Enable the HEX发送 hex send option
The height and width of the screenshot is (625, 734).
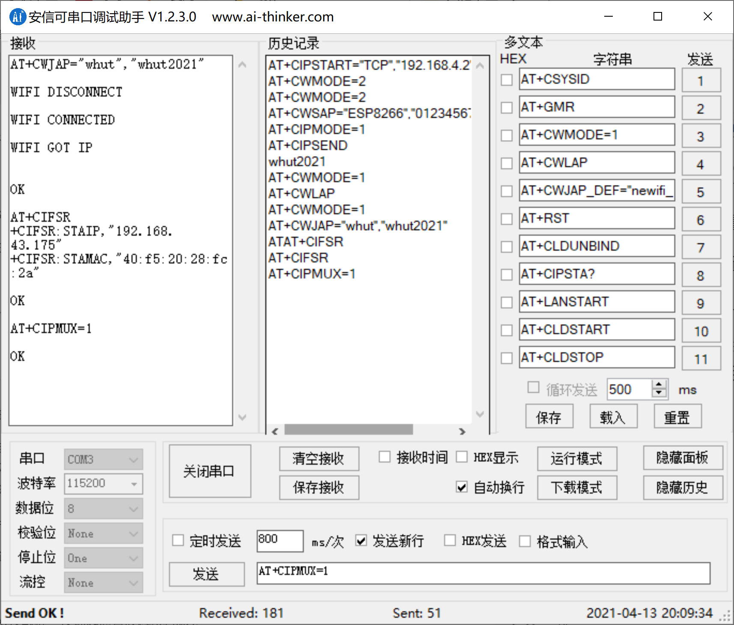[450, 541]
